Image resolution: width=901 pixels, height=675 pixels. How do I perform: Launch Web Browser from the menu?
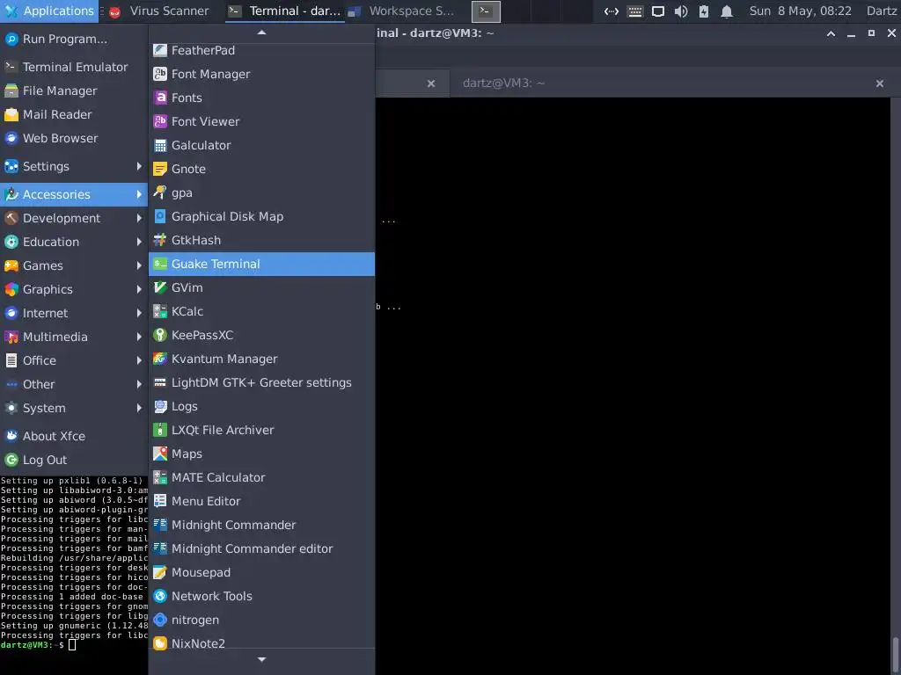tap(74, 138)
